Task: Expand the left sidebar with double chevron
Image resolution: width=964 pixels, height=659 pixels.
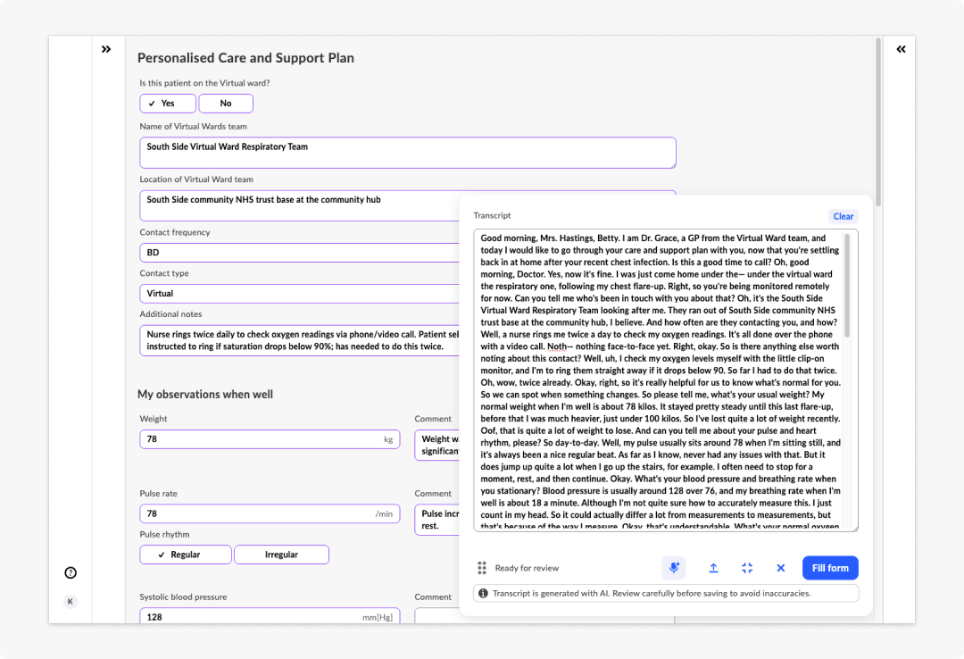Action: (x=106, y=49)
